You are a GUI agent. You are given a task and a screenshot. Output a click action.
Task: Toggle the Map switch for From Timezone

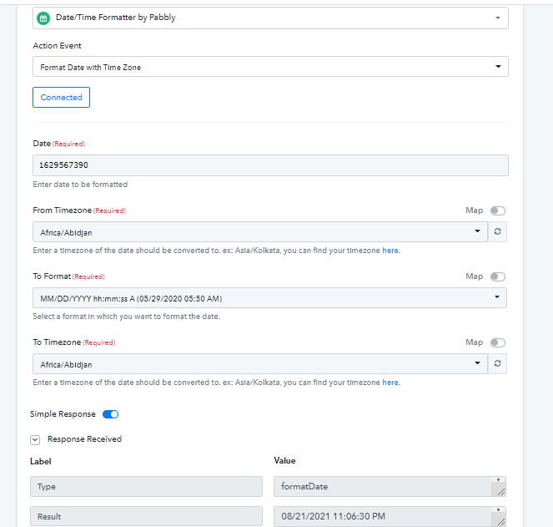click(498, 210)
